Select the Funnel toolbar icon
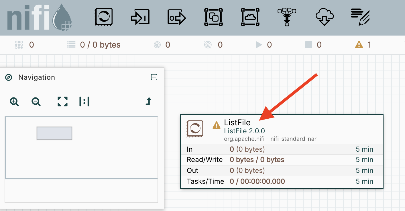The image size is (405, 211). coord(287,17)
